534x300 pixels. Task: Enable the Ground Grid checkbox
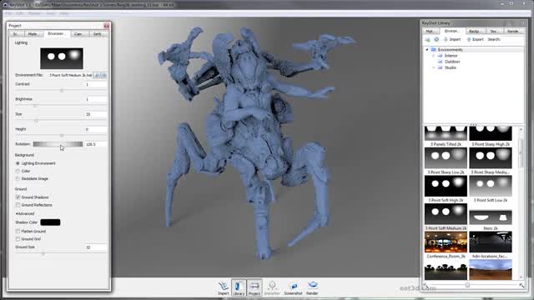(18, 239)
